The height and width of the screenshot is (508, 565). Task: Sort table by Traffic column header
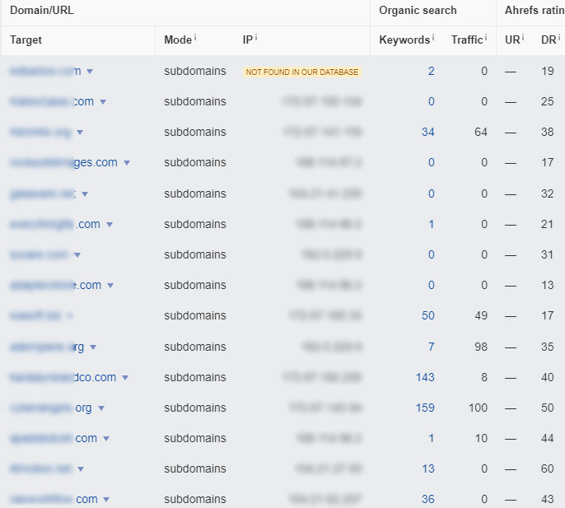coord(466,40)
